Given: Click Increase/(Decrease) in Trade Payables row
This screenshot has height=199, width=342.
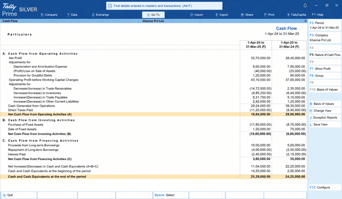Looking at the screenshot, I should 153,97.
